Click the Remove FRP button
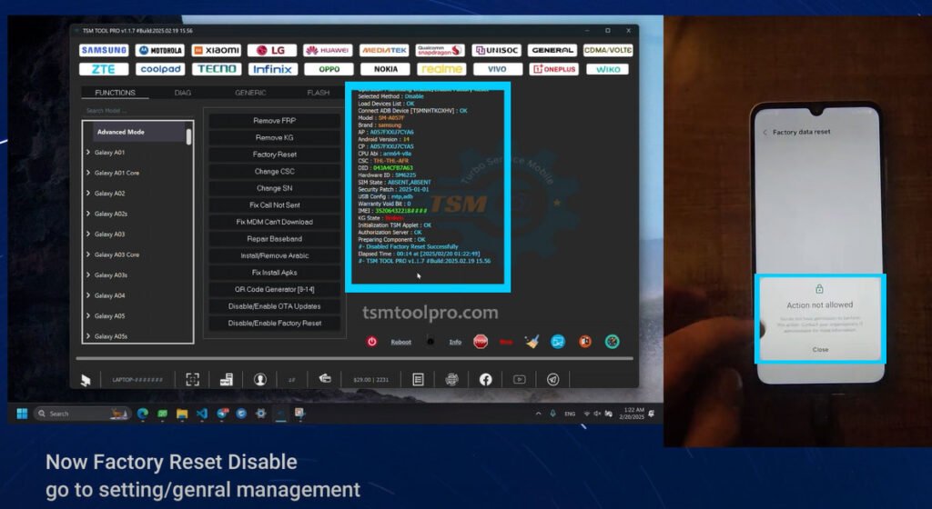Viewport: 932px width, 509px height. [274, 120]
